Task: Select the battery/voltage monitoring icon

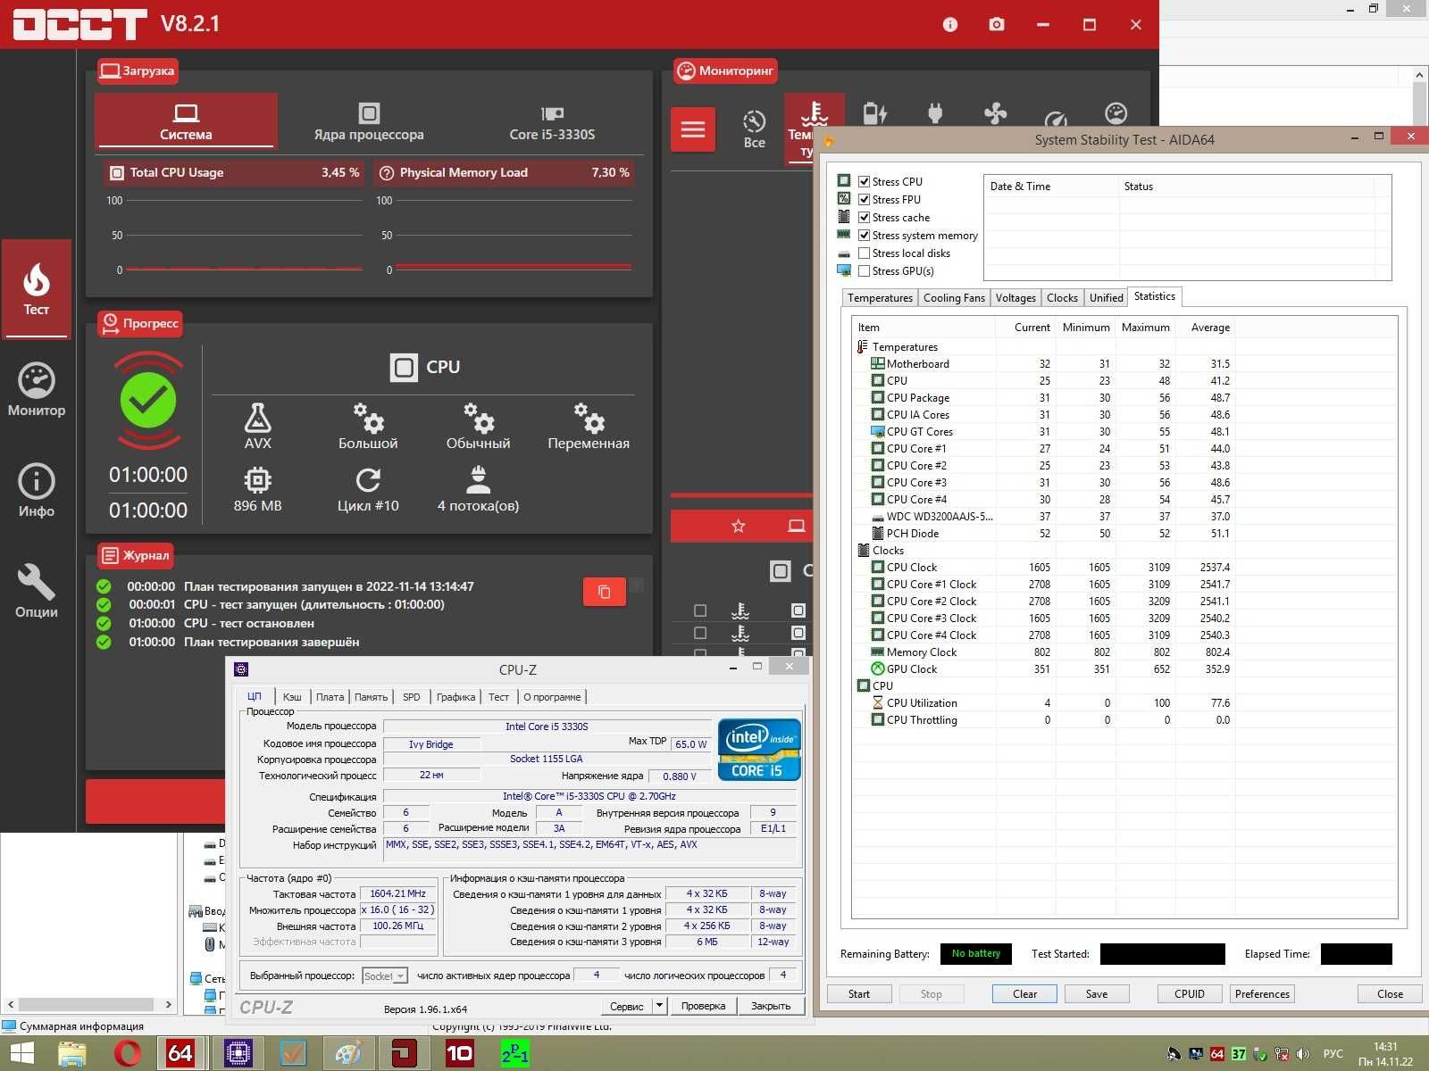Action: (874, 113)
